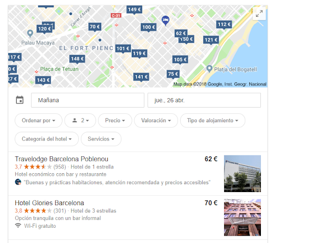Select the 100 € map price marker
Image resolution: width=336 pixels, height=243 pixels.
pyautogui.click(x=149, y=27)
